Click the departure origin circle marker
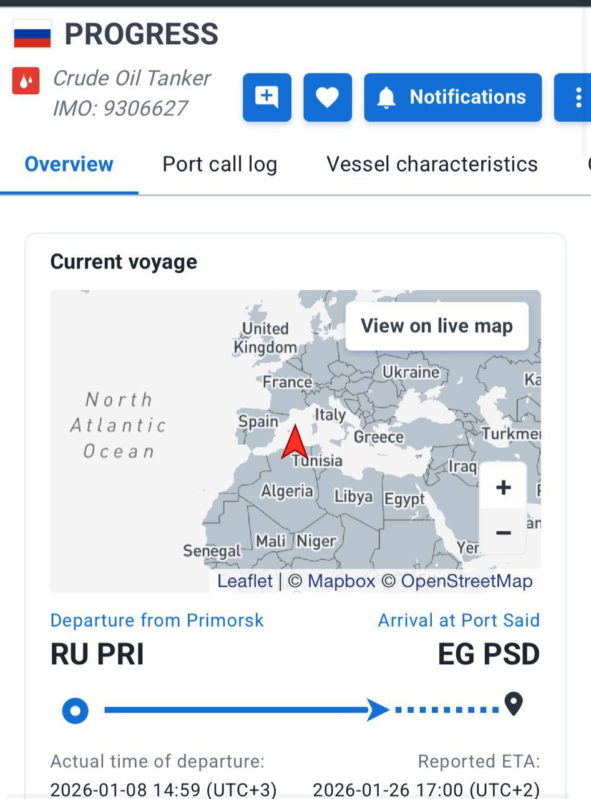This screenshot has height=799, width=591. click(76, 710)
